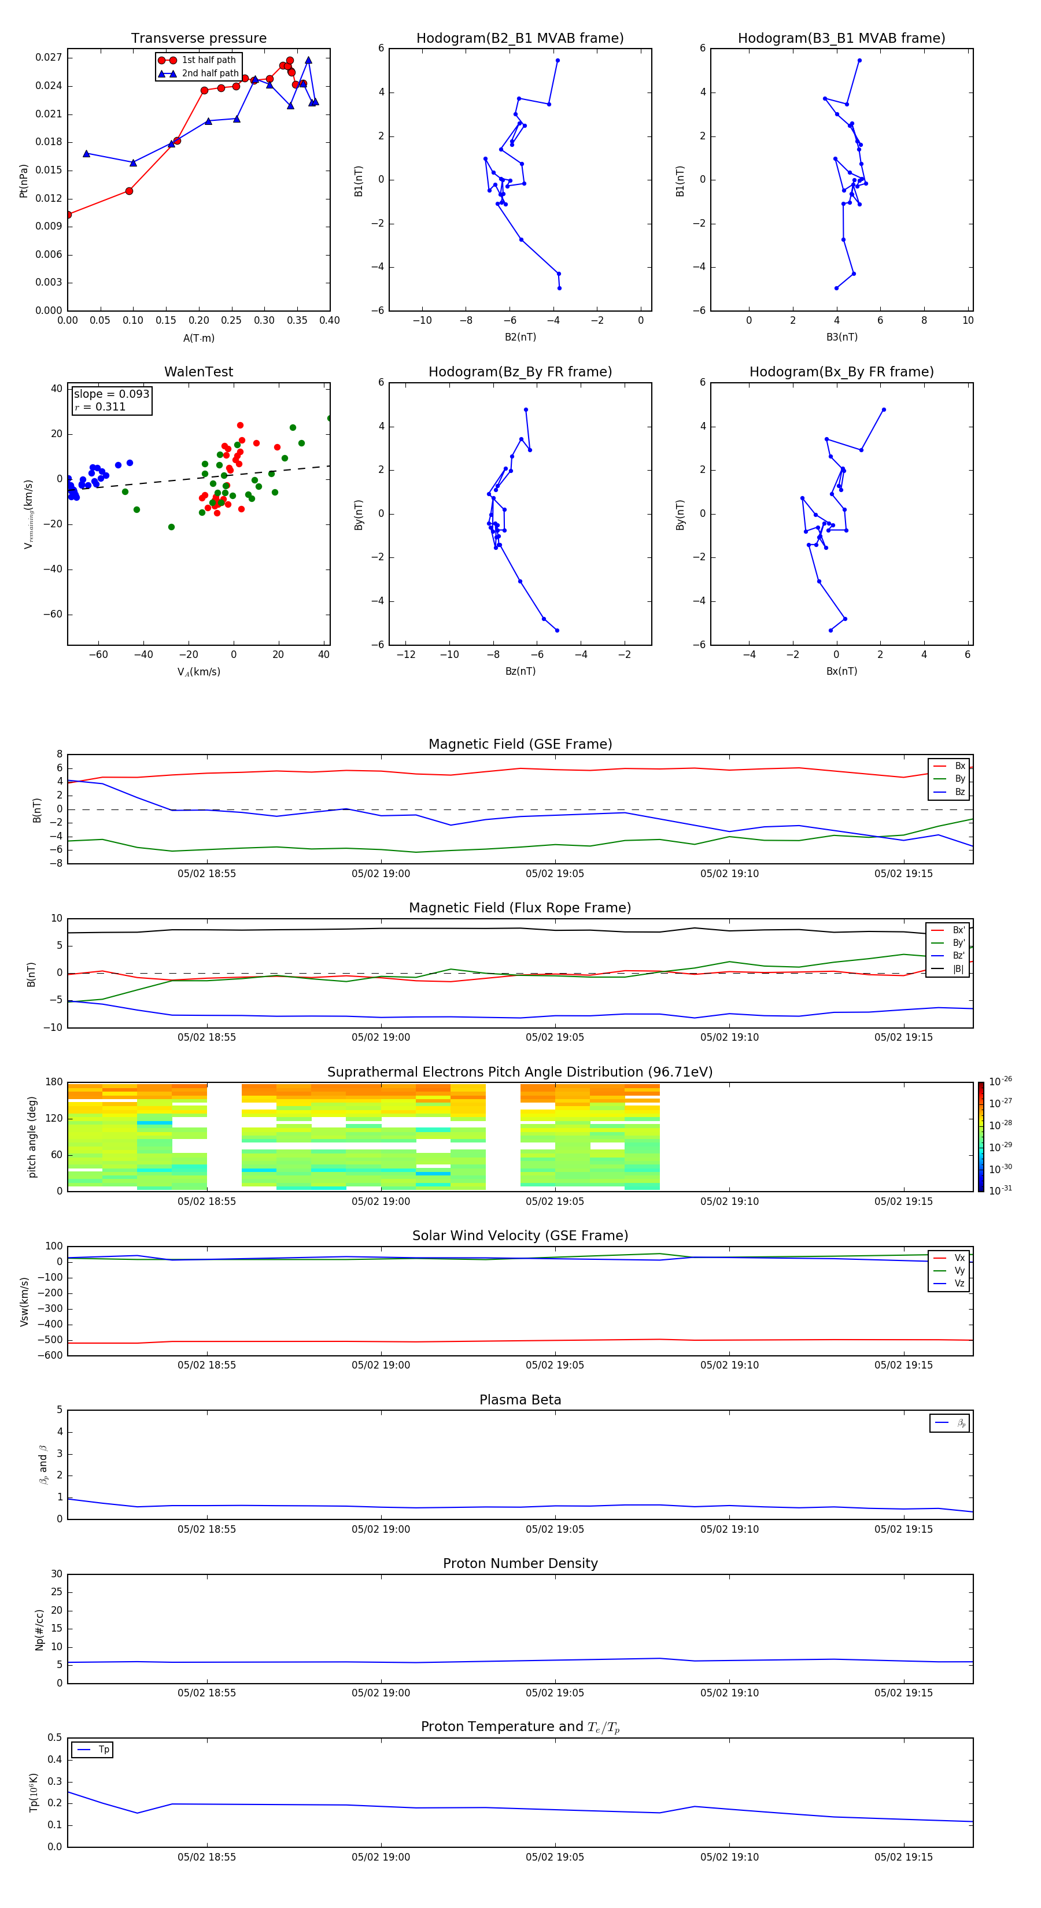This screenshot has width=1041, height=1908.
Task: Click the Suprathermal Electrons Pitch Angle Distribution title
Action: point(520,1073)
